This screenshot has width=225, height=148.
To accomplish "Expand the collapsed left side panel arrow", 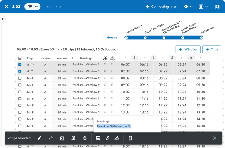I will click(3, 19).
